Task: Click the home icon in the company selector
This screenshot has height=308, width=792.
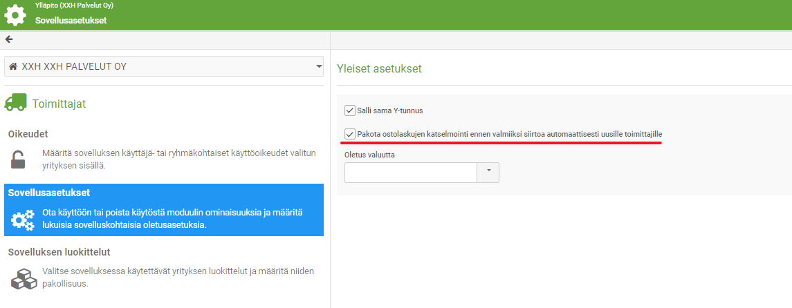Action: click(12, 66)
